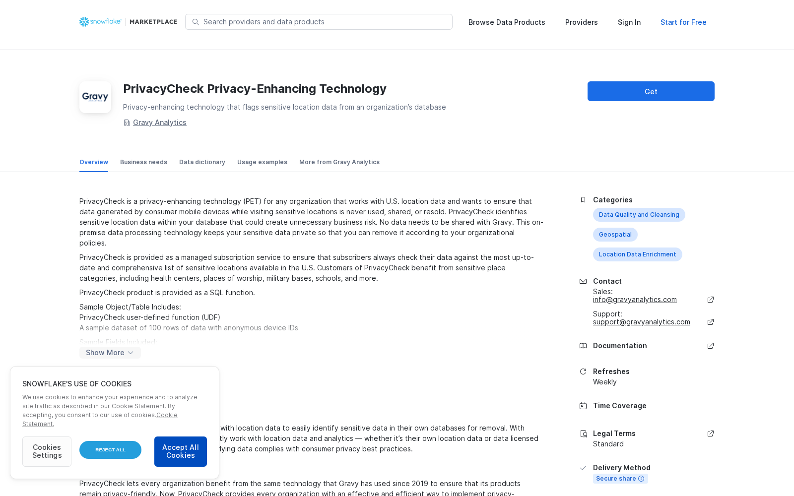Select the Location Data Enrichment tag
This screenshot has width=794, height=496.
[x=638, y=254]
